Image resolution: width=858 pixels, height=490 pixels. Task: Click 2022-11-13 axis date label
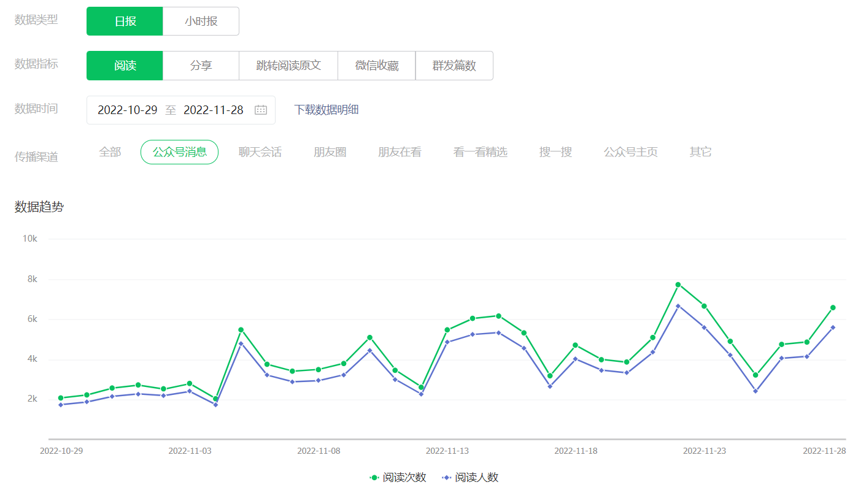click(x=447, y=451)
